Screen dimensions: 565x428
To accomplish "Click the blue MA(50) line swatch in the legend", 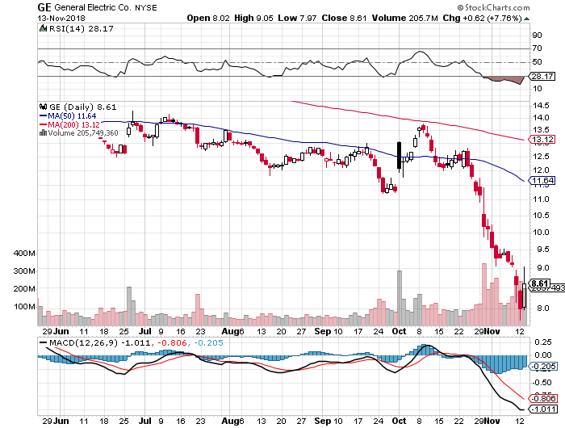I will (x=43, y=116).
